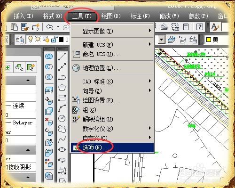Select the Revision Cloud tool
The width and height of the screenshot is (235, 188).
point(62,129)
